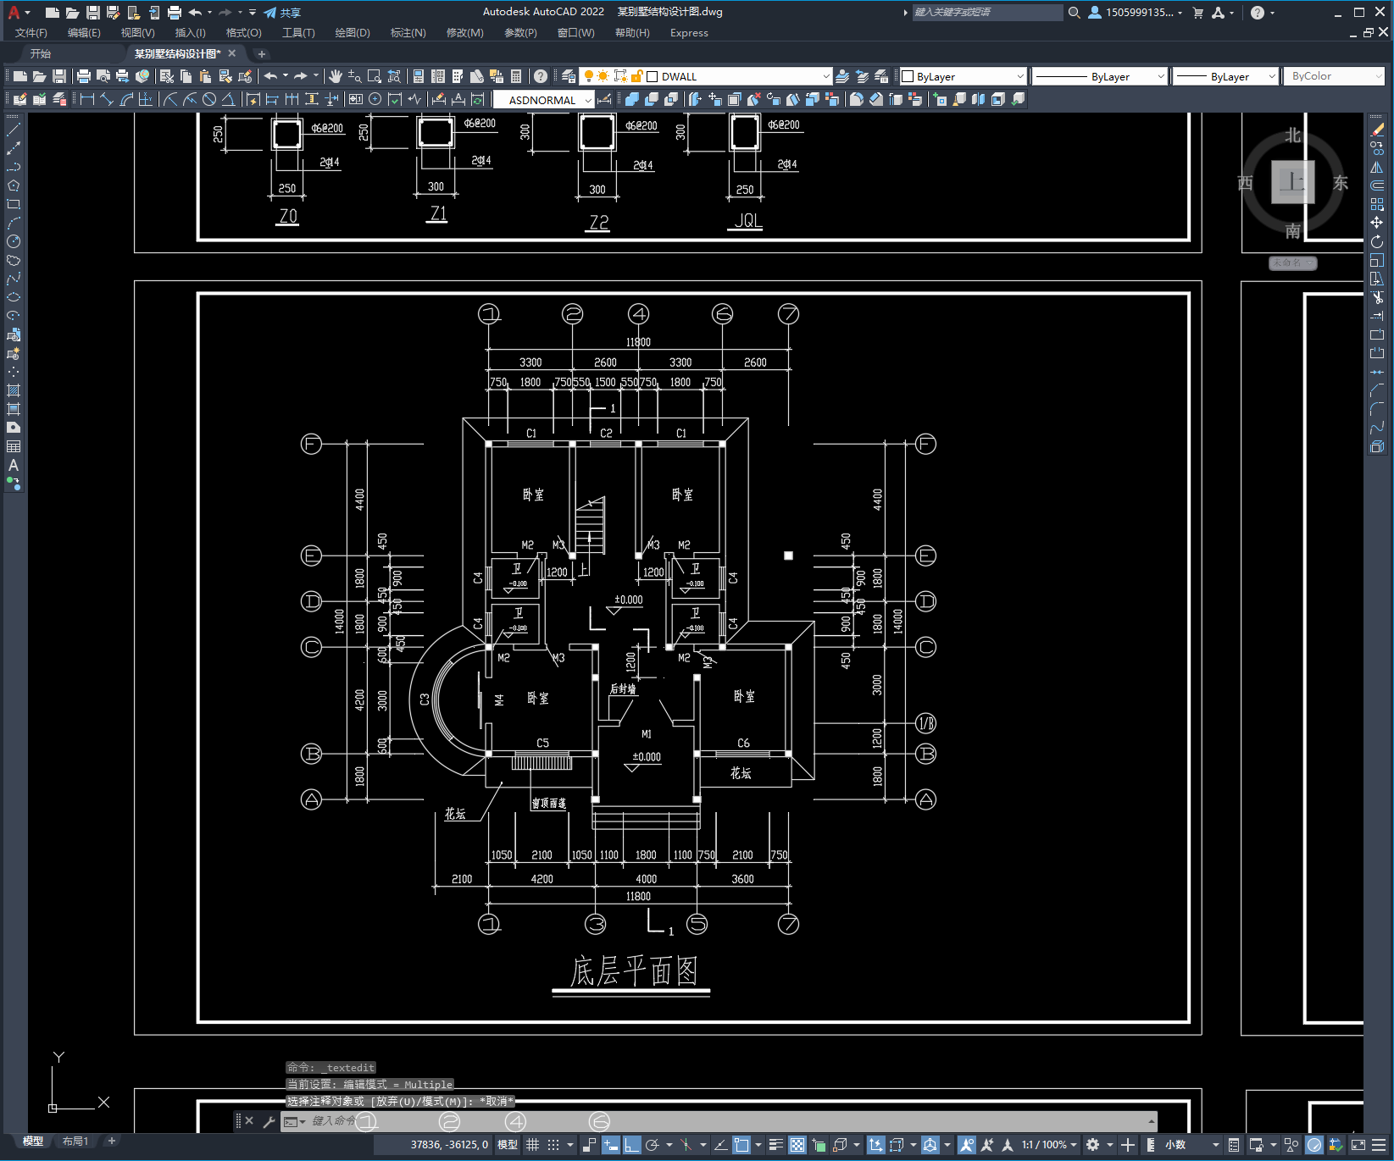Image resolution: width=1394 pixels, height=1161 pixels.
Task: Select the Hatch tool in left toolbar
Action: (14, 390)
